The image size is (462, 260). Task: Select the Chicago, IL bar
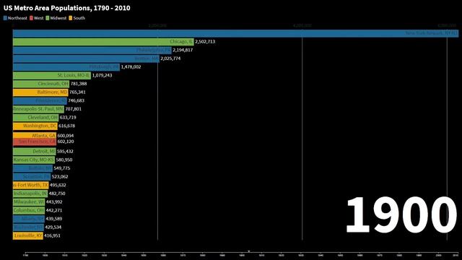103,42
